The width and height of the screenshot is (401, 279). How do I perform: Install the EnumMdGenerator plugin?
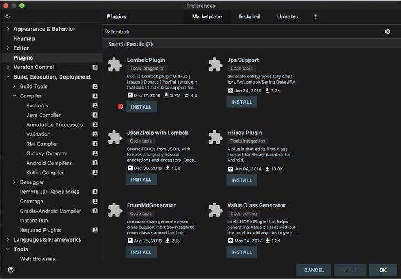(141, 252)
